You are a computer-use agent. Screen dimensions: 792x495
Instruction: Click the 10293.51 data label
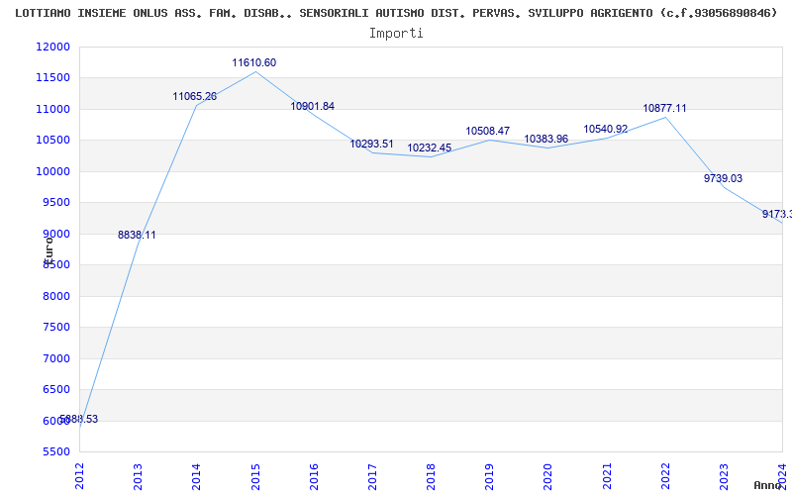click(371, 145)
